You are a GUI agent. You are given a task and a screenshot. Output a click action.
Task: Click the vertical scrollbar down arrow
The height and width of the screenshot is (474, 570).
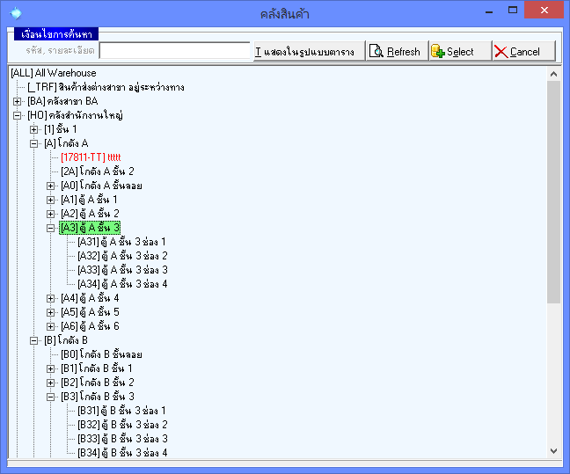553,451
